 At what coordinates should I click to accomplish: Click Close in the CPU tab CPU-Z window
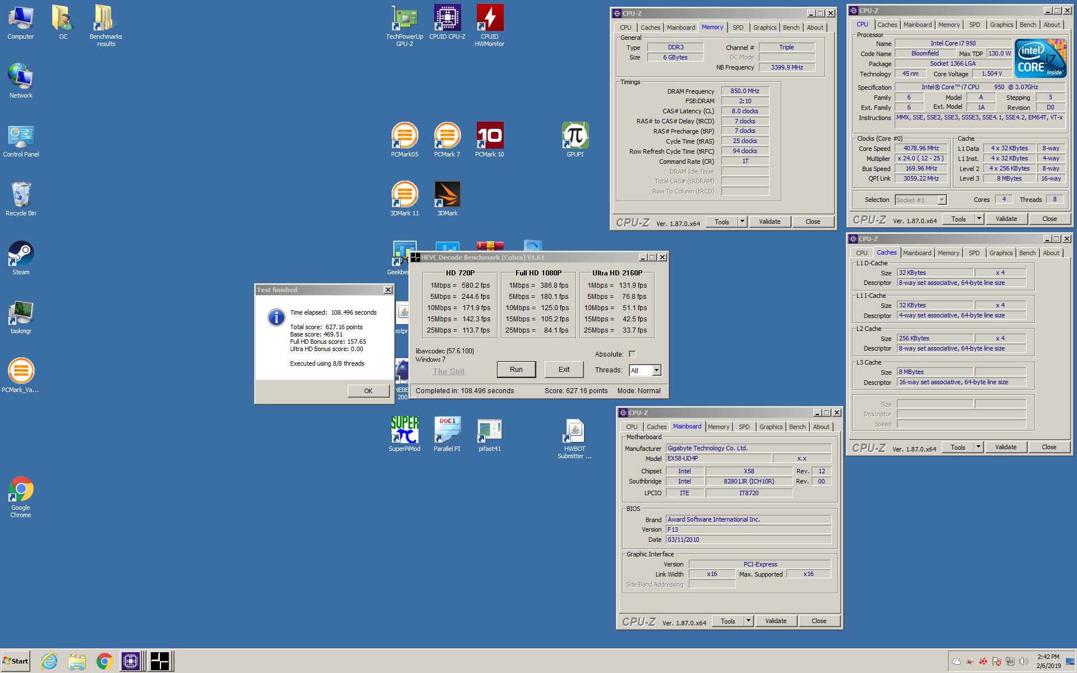click(1050, 219)
